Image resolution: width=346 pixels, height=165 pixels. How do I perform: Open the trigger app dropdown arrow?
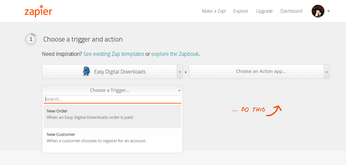180,72
